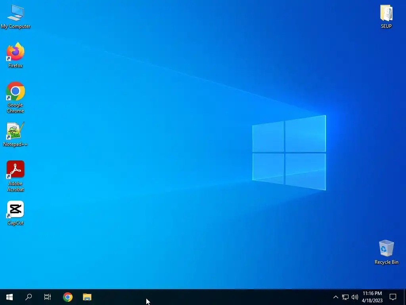
Task: Open the Windows Start menu
Action: 10,297
